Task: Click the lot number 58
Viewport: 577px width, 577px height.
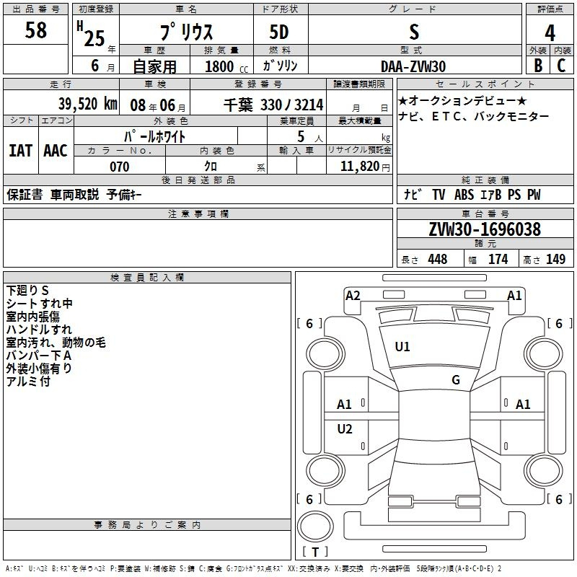Action: tap(35, 30)
